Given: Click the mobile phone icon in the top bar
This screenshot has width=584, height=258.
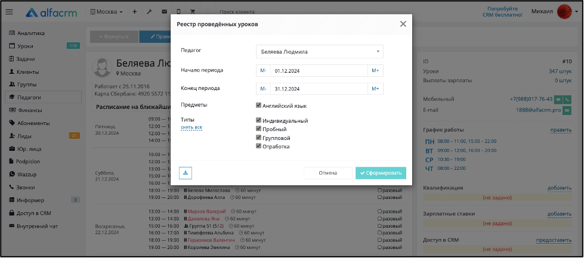Looking at the screenshot, I should [179, 12].
